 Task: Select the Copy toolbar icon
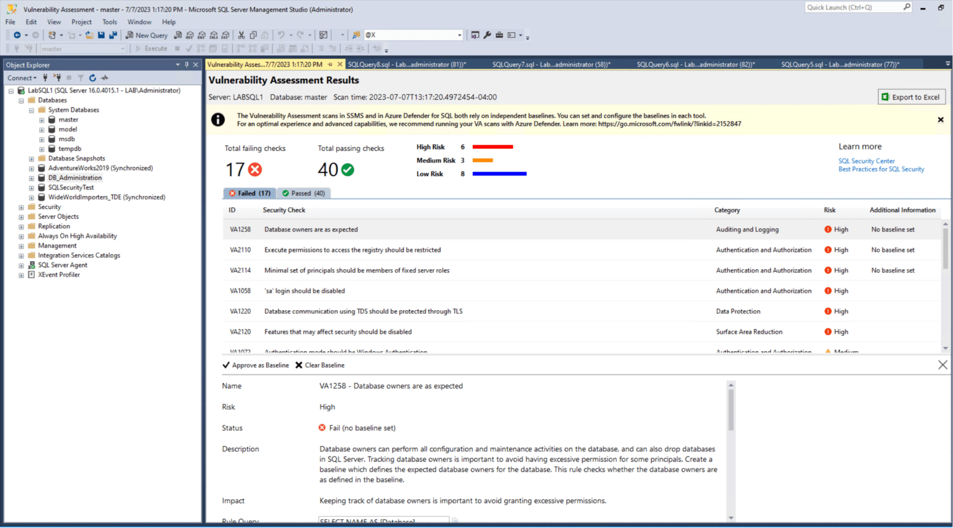(x=252, y=35)
